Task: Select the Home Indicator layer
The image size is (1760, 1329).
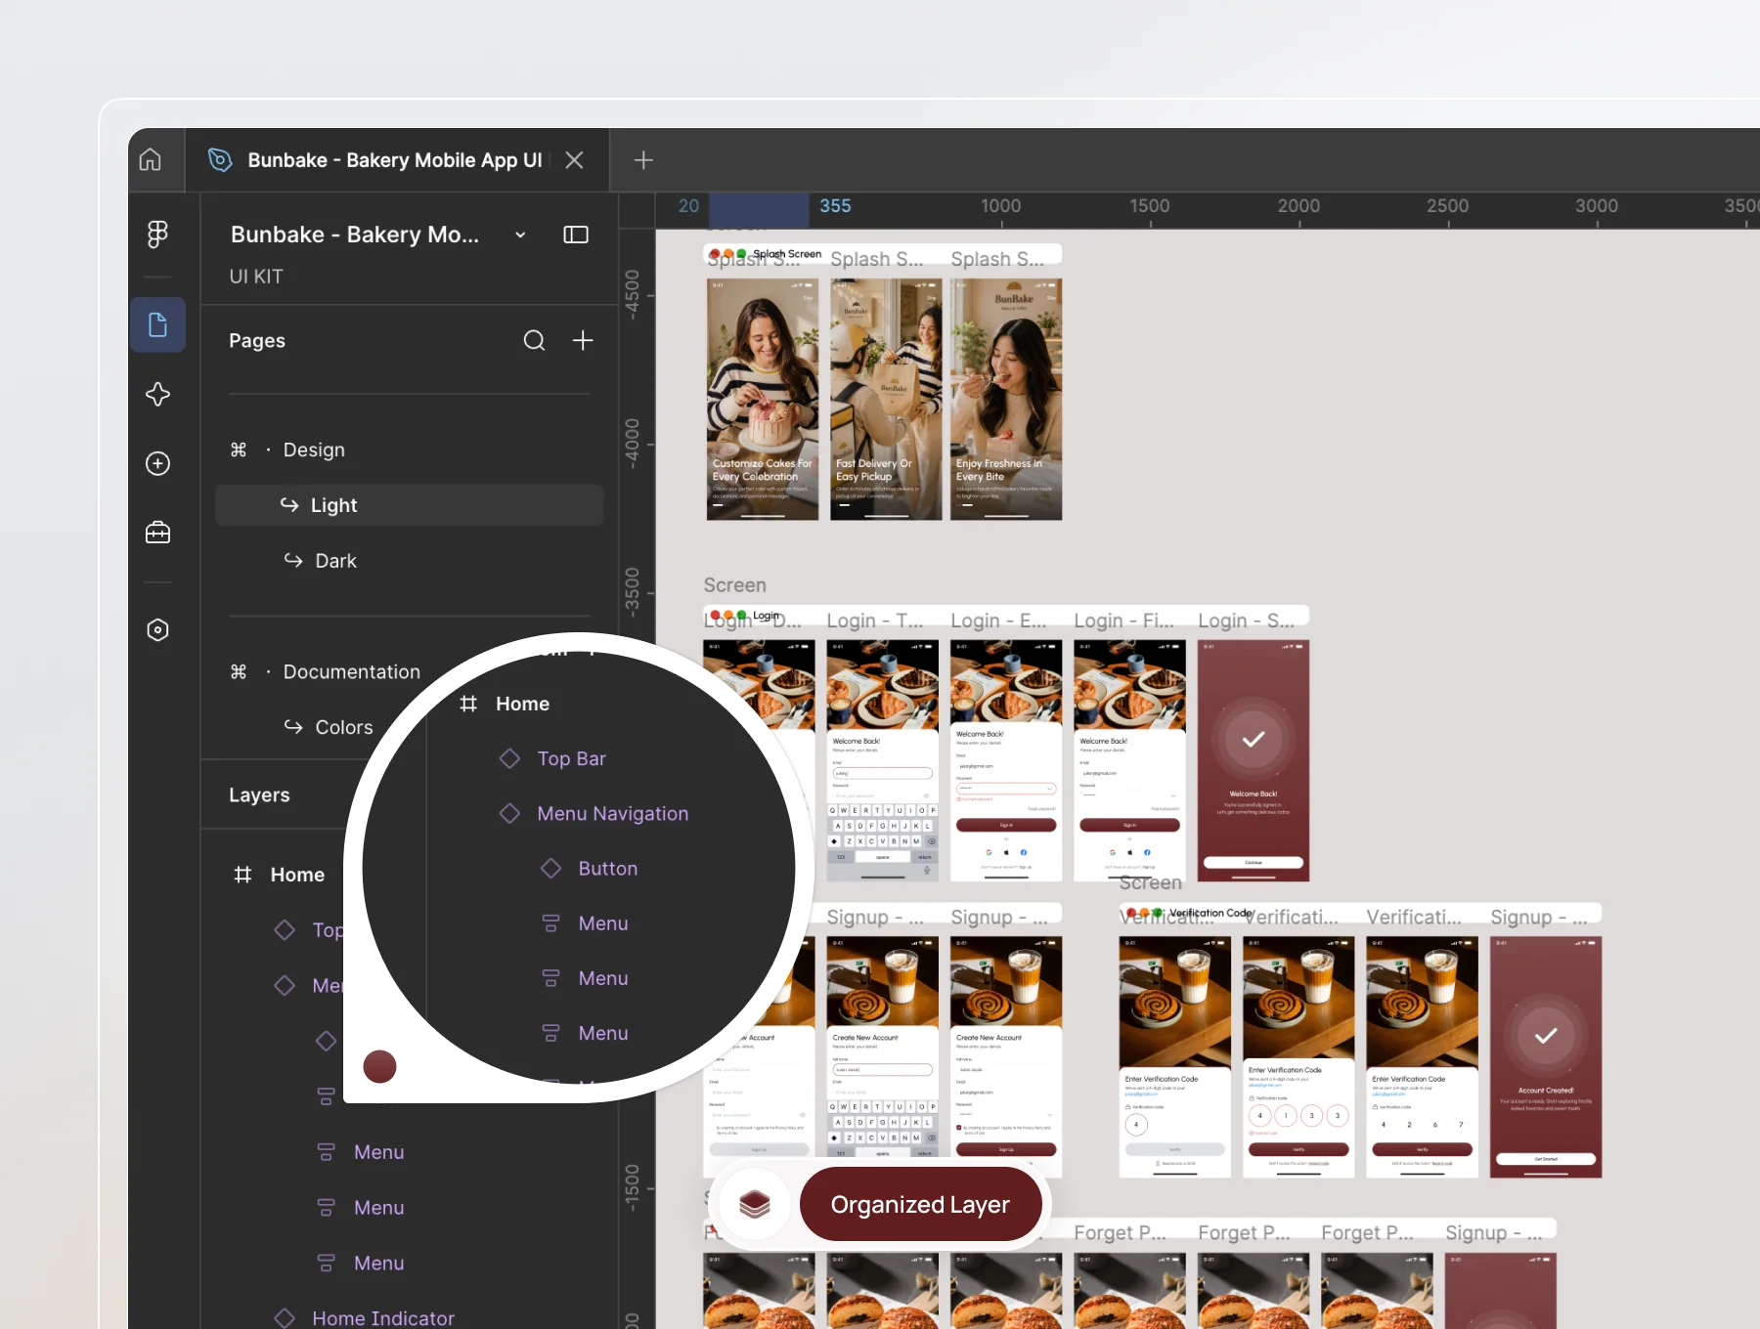Action: [x=383, y=1317]
